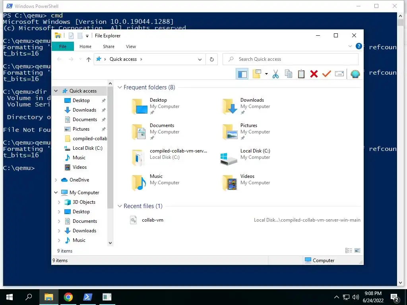Select pinned Downloads in the navigation pane

(x=84, y=110)
